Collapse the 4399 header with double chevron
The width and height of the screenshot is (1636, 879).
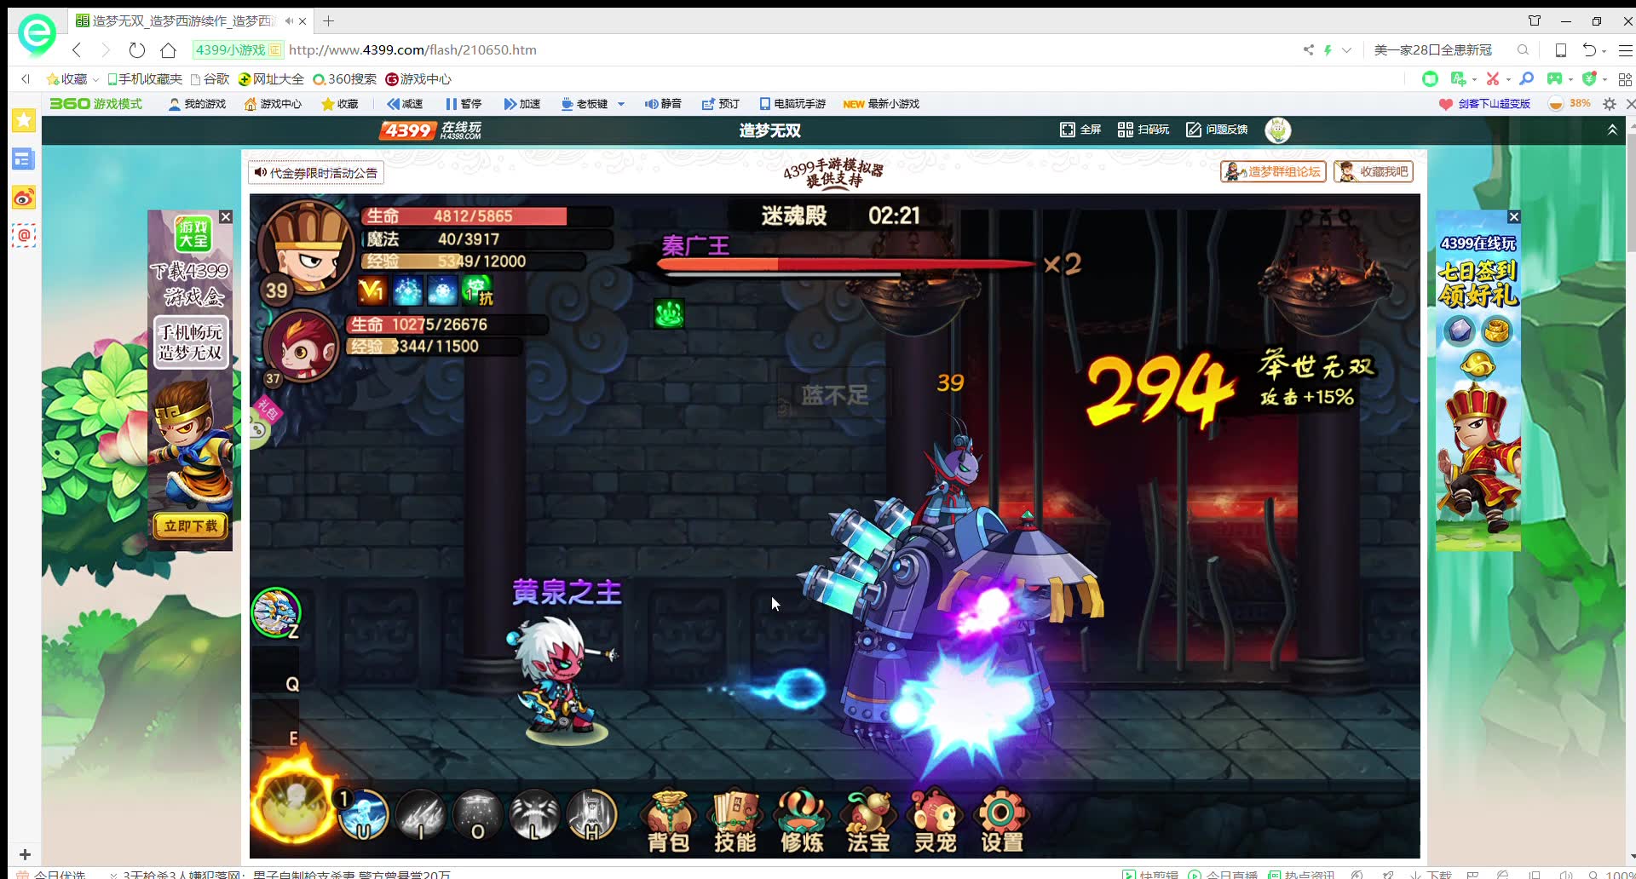coord(1612,129)
